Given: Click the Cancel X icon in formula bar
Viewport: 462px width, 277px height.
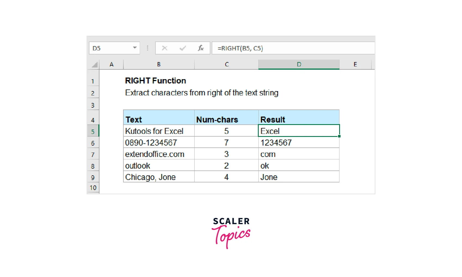Looking at the screenshot, I should pos(165,48).
